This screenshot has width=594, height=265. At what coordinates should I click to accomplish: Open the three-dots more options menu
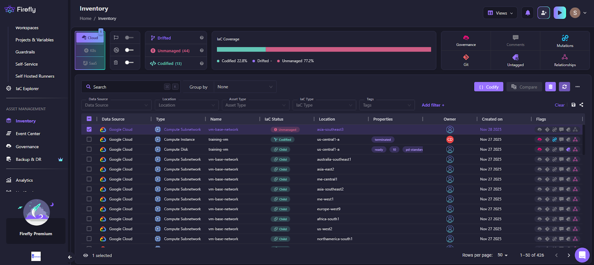click(x=577, y=87)
